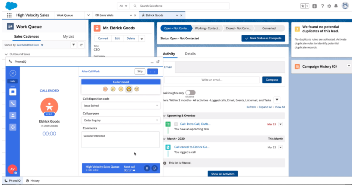Image resolution: width=354 pixels, height=187 pixels.
Task: Switch to the My List tab
Action: pos(68,37)
